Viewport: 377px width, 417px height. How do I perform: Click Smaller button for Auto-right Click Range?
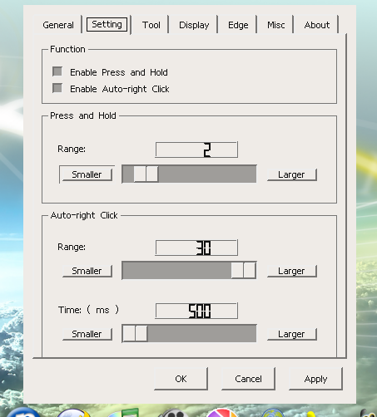pos(87,271)
